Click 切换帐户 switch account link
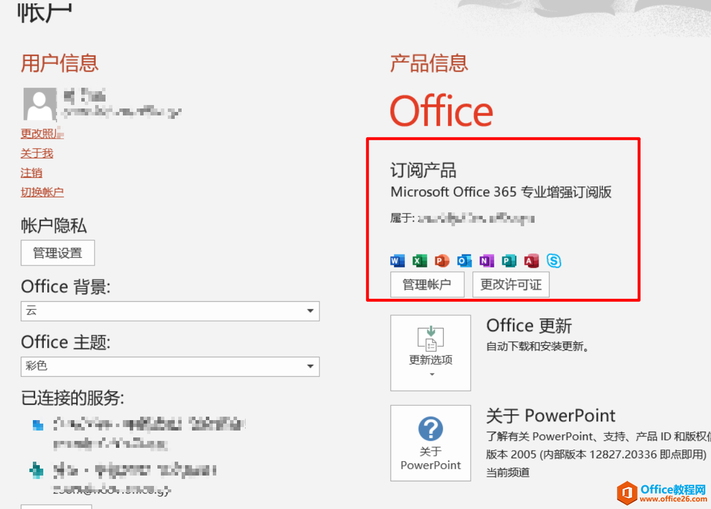This screenshot has height=509, width=711. 42,192
